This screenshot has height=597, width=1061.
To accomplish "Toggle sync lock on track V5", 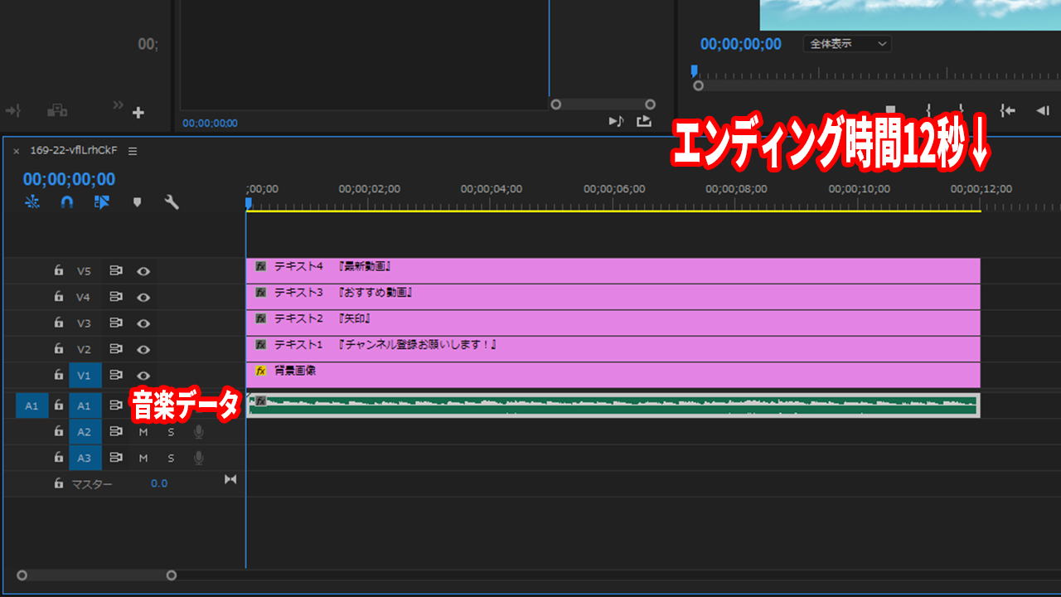I will coord(116,270).
